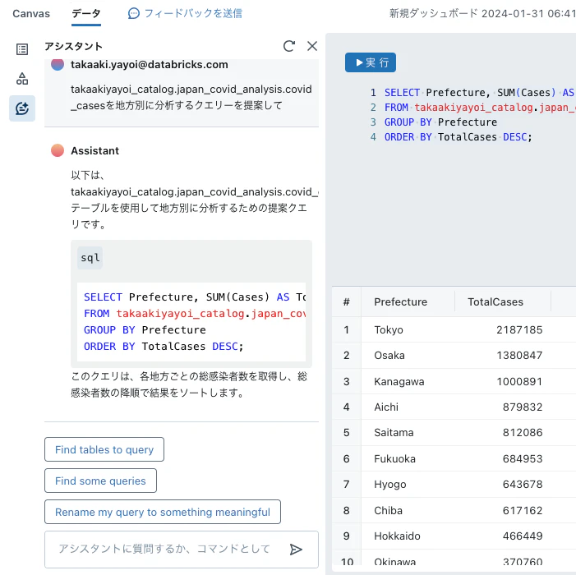Click the value 1000891
This screenshot has height=575, width=576.
519,381
